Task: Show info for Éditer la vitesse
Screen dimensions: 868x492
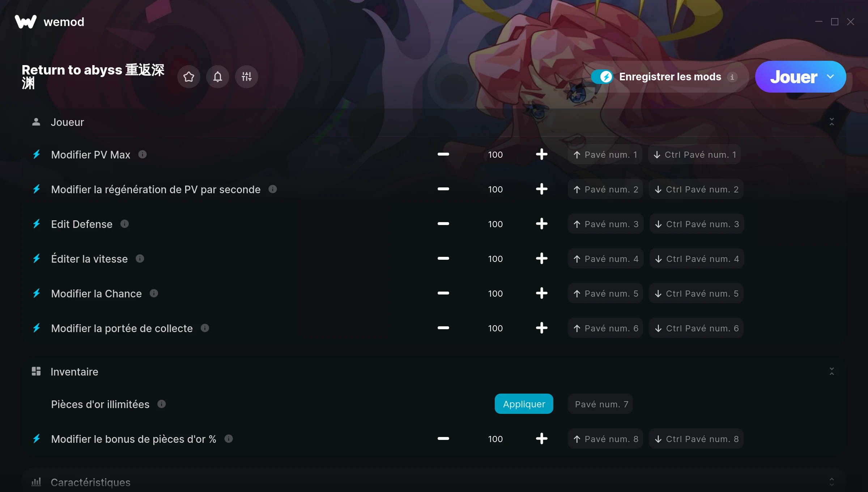Action: coord(140,259)
